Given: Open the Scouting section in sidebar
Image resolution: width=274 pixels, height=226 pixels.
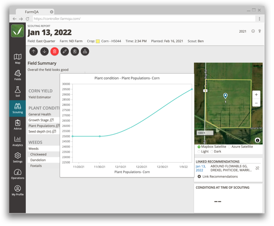Looking at the screenshot, I should (x=17, y=108).
